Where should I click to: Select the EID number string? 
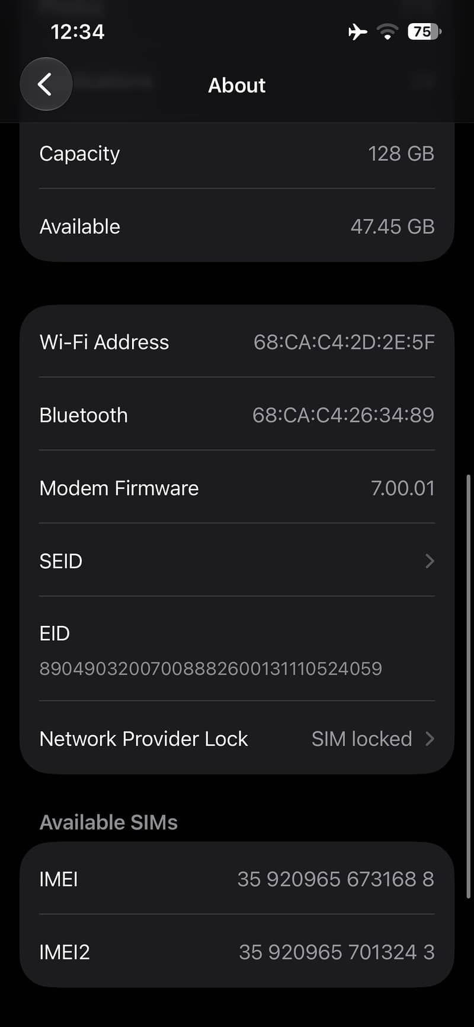click(x=211, y=669)
